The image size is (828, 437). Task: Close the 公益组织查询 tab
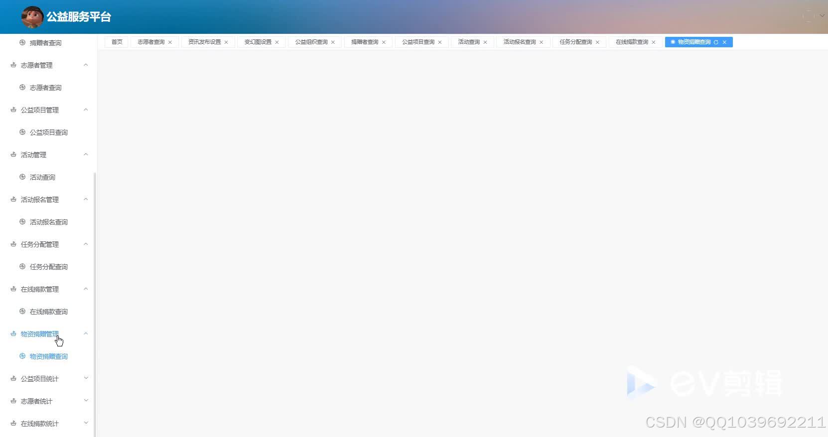(333, 42)
